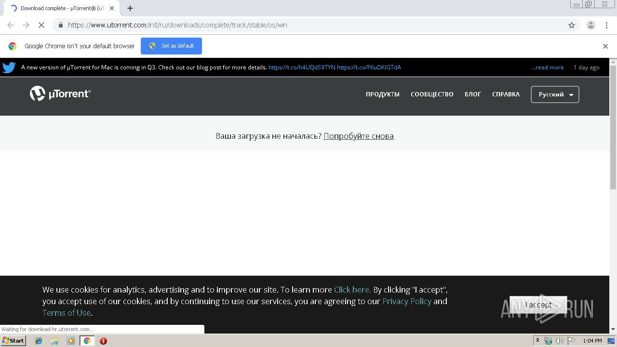The image size is (617, 347).
Task: Go to the БЛОГ page
Action: point(473,94)
